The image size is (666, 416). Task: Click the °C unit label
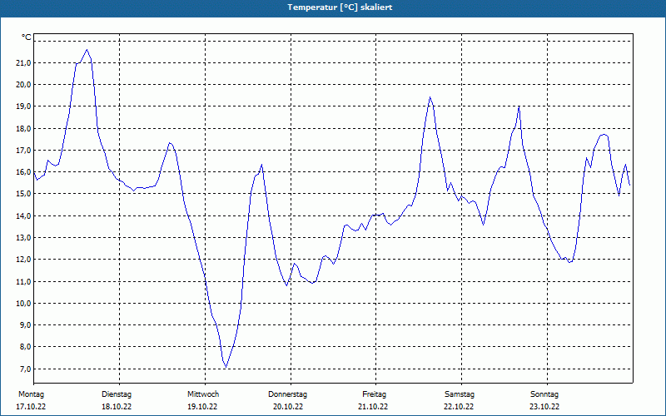pyautogui.click(x=27, y=37)
